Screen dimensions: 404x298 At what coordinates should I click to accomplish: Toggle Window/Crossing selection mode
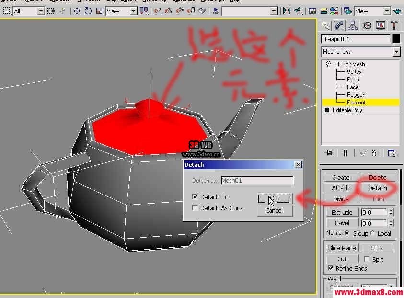pos(51,11)
